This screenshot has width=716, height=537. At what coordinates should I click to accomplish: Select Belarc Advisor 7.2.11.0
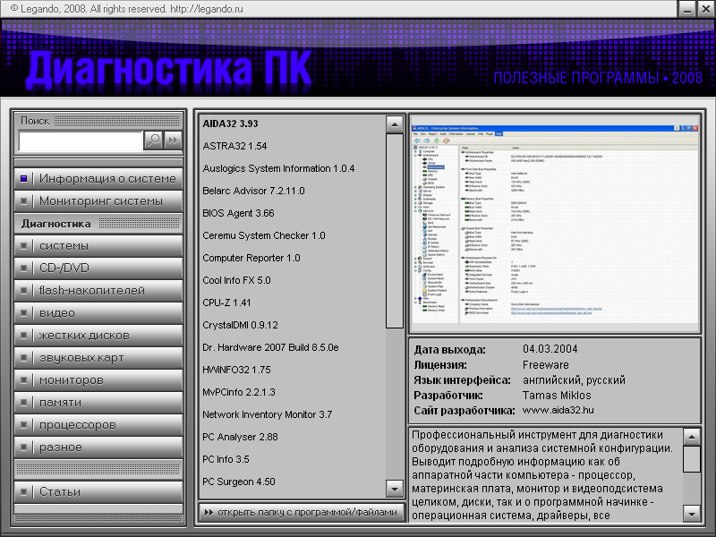coord(253,191)
